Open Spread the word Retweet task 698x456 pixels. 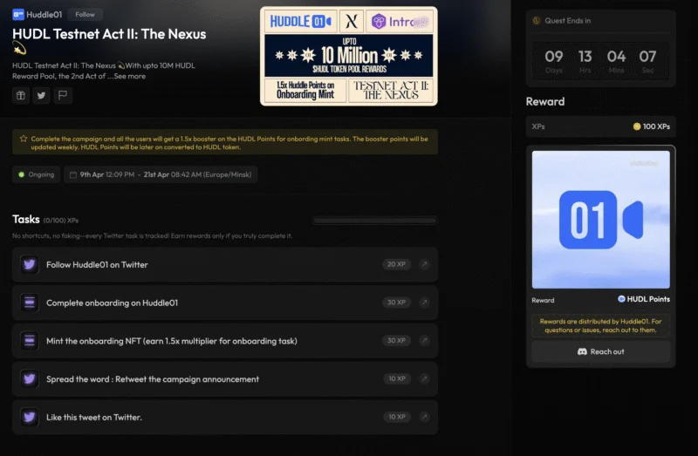point(225,379)
